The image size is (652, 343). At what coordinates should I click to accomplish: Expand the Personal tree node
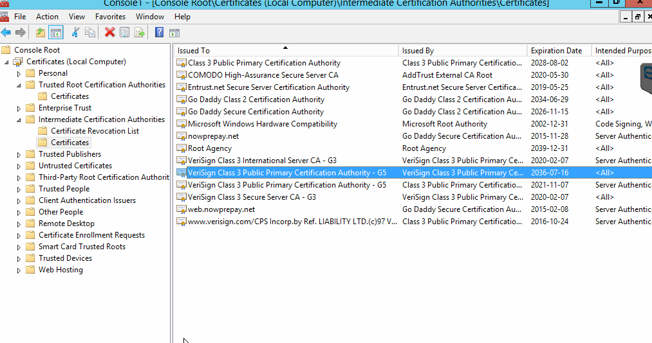(x=19, y=74)
